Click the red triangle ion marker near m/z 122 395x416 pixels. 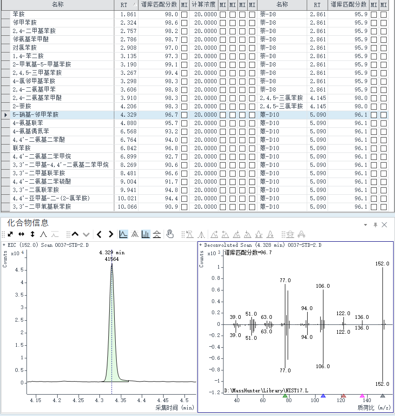click(343, 396)
